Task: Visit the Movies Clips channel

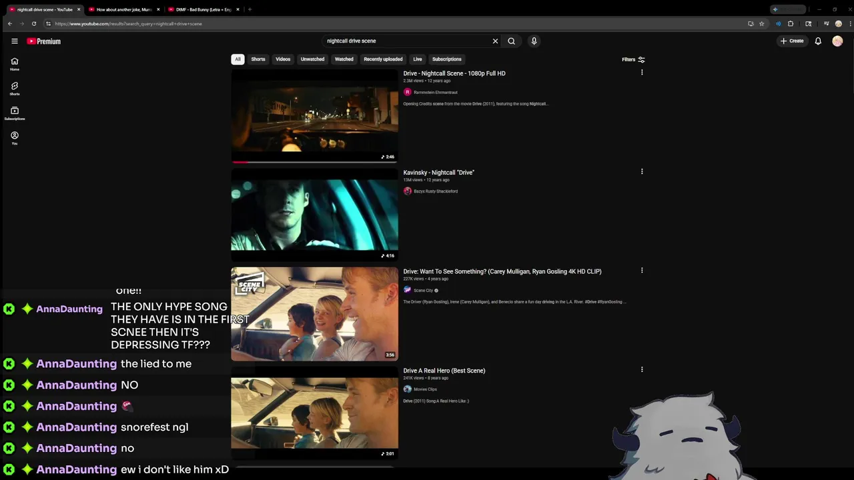Action: click(425, 389)
